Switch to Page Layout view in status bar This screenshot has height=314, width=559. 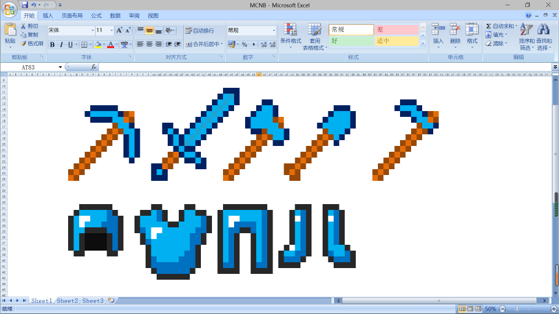[x=470, y=309]
